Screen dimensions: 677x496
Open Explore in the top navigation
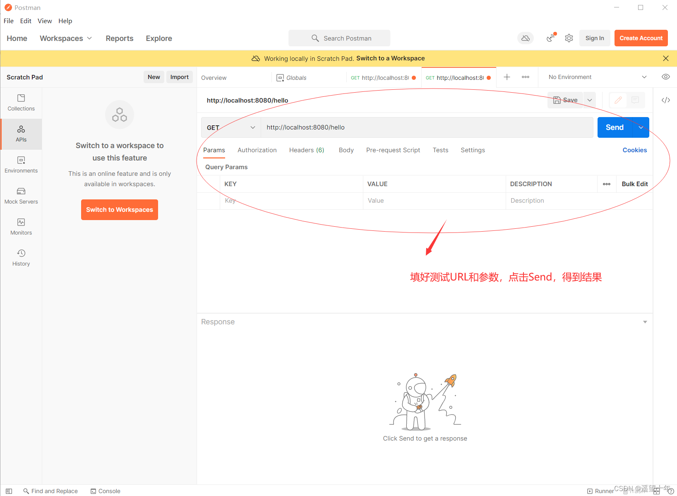tap(159, 38)
